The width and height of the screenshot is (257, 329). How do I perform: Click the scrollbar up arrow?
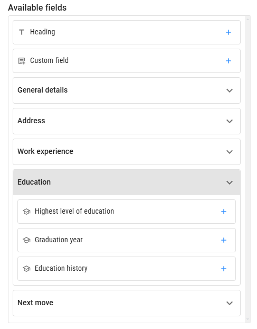[248, 19]
